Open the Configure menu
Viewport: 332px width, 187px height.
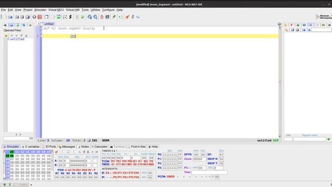pyautogui.click(x=108, y=10)
